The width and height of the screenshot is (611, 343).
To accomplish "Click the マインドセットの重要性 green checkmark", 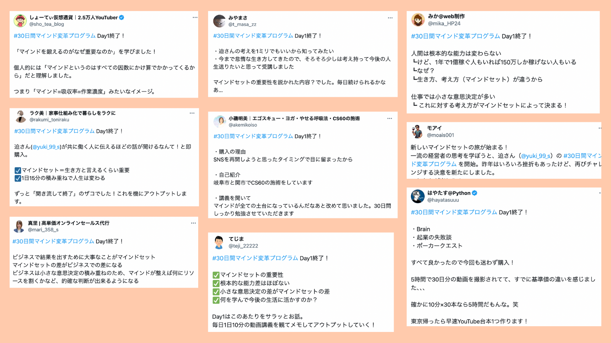I will point(216,275).
